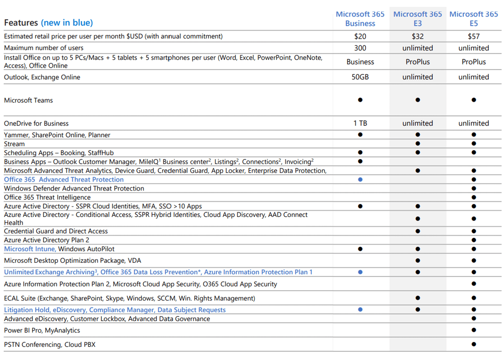Click ProPlus in the E3 column

(x=417, y=62)
